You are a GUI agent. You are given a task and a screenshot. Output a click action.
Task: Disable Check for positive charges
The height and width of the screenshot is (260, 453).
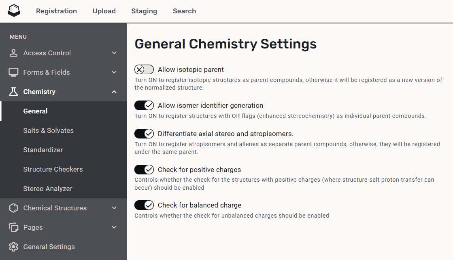[x=144, y=170]
